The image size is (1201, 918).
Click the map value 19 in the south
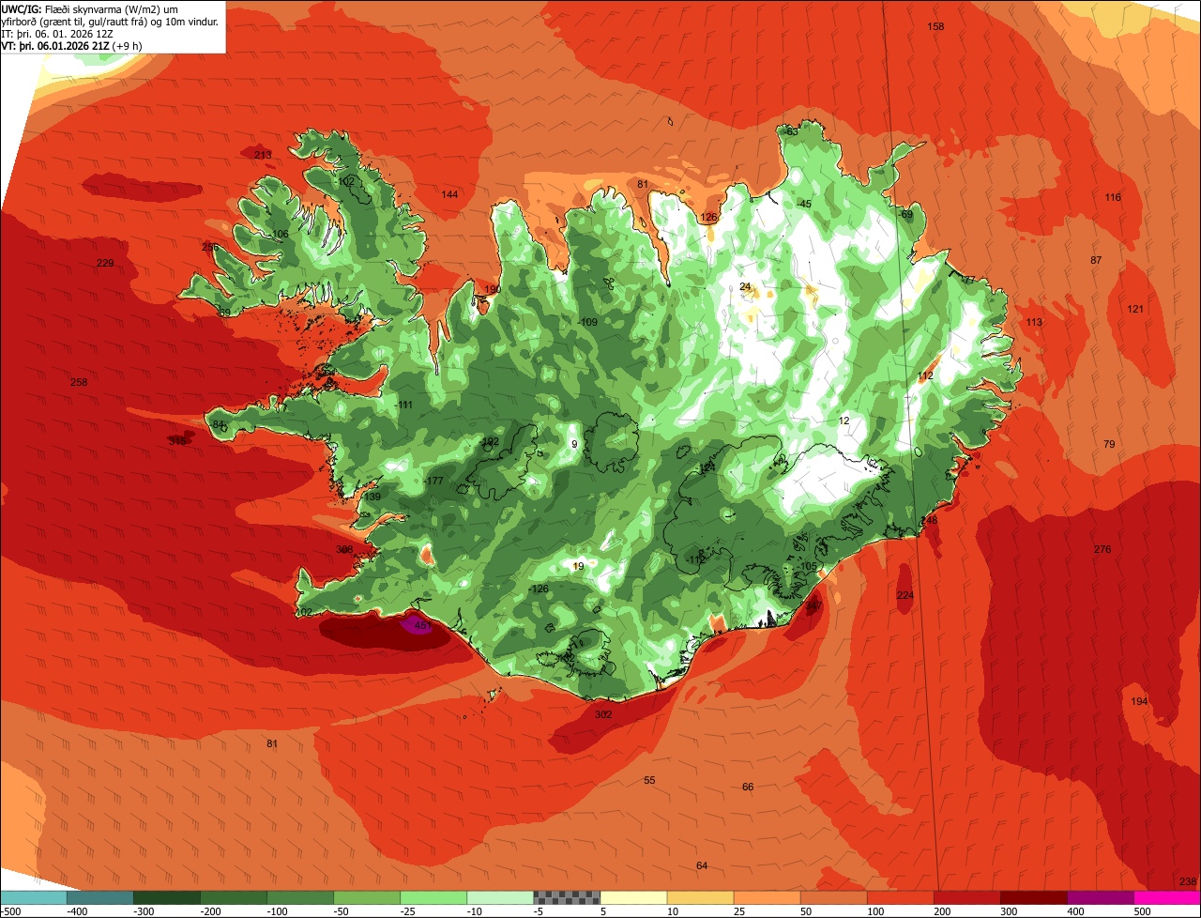(578, 566)
